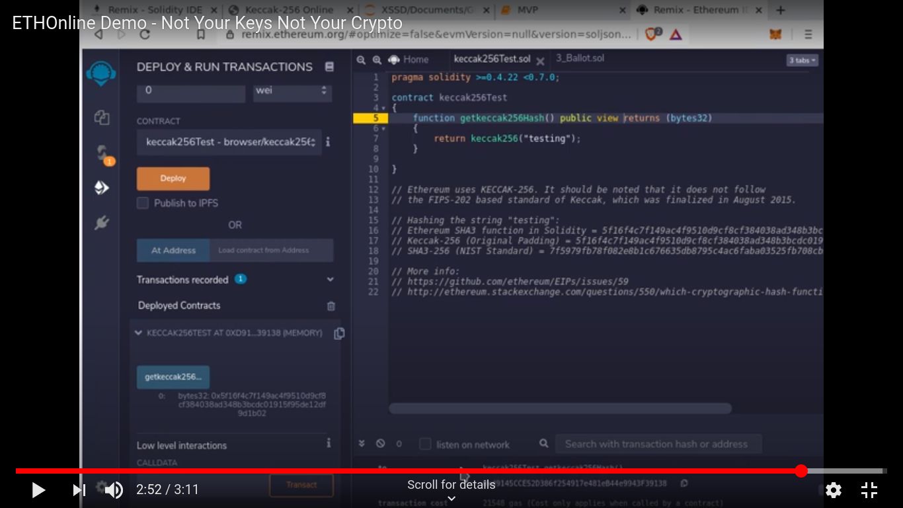The image size is (903, 508).
Task: Click the MetaMask fox extension icon
Action: point(775,34)
